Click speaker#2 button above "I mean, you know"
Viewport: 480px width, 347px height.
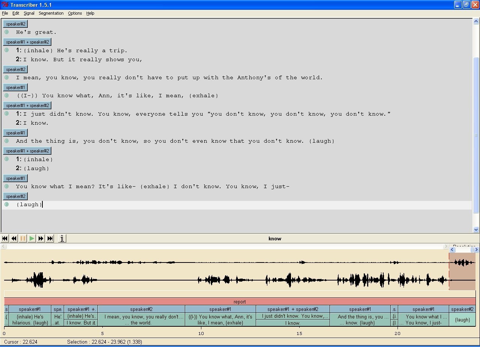click(16, 69)
